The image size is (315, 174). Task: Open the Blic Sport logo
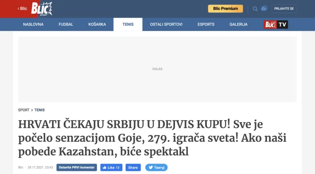pos(42,9)
